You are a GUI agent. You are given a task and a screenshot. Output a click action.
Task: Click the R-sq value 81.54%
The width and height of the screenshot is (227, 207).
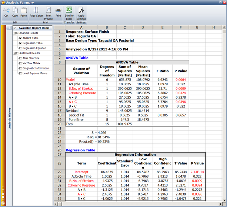click(x=104, y=137)
